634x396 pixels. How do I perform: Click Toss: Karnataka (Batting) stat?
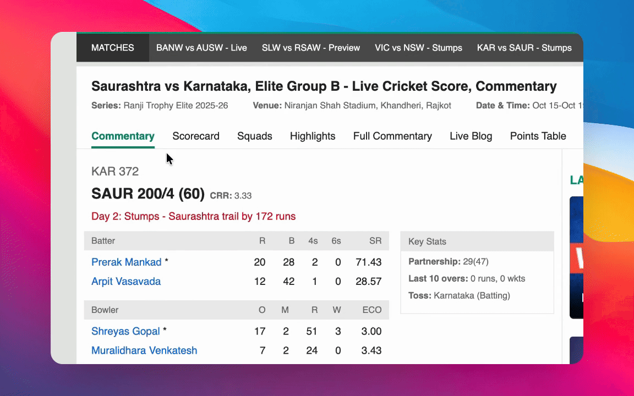(459, 295)
